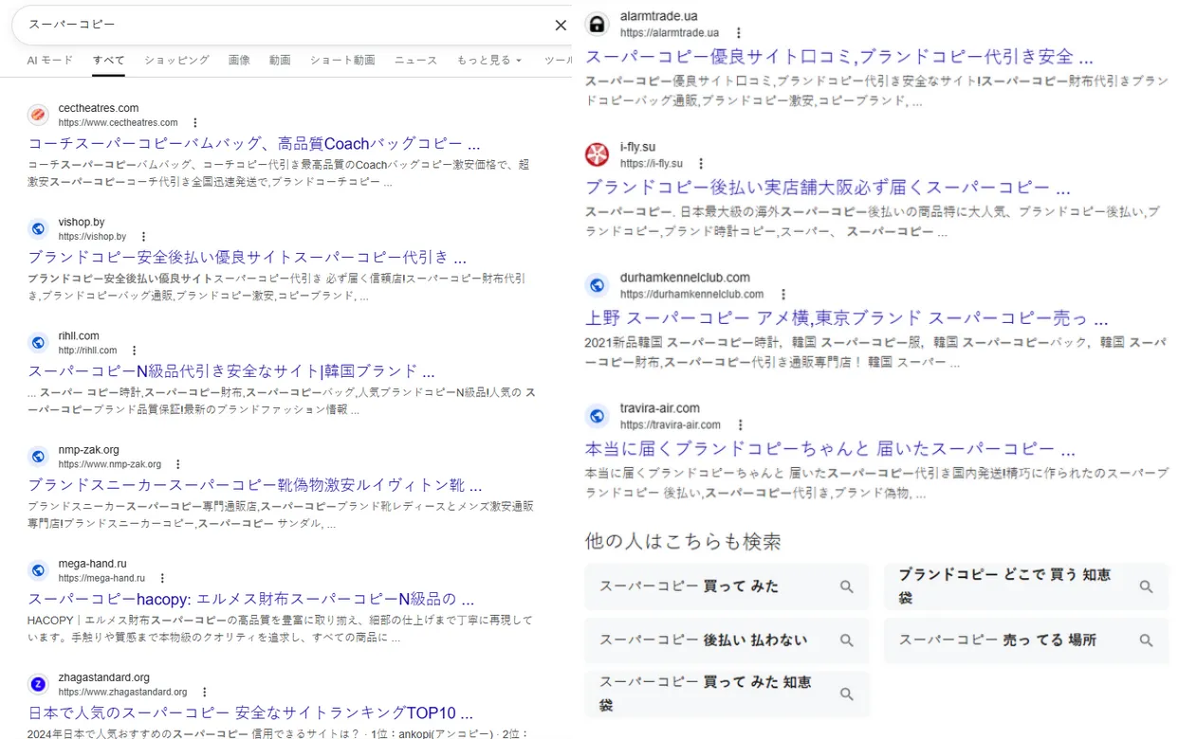Viewport: 1178px width, 739px height.
Task: Switch to the 動画 tab
Action: coord(280,60)
